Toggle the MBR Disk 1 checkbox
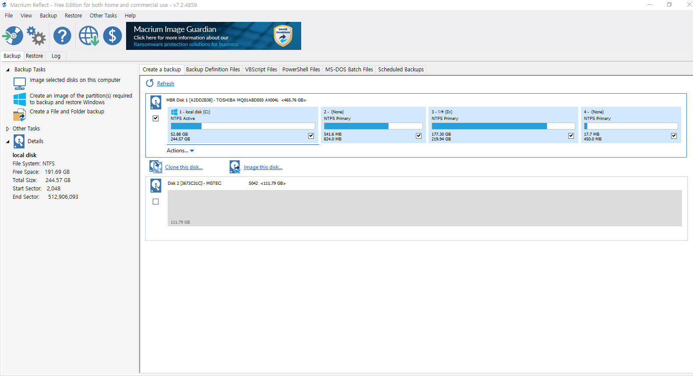Viewport: 693px width, 376px height. point(155,118)
